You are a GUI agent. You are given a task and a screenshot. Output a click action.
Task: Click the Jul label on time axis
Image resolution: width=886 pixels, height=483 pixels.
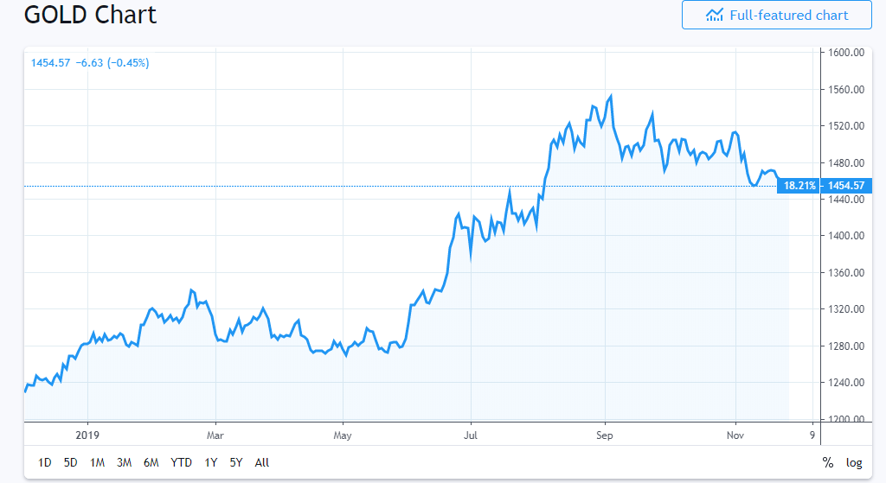point(471,435)
